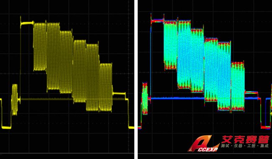The width and height of the screenshot is (272, 159).
Task: Click the small yellow step after the last bar
Action: [119, 94]
